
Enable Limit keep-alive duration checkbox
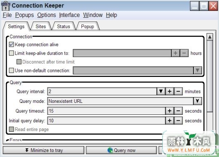[x=11, y=53]
